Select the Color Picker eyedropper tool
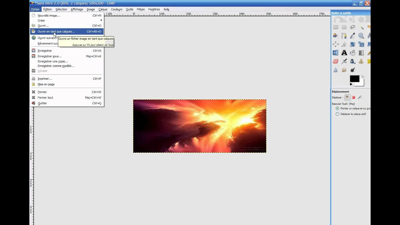Screen dimensions: 400x225 tap(353, 36)
